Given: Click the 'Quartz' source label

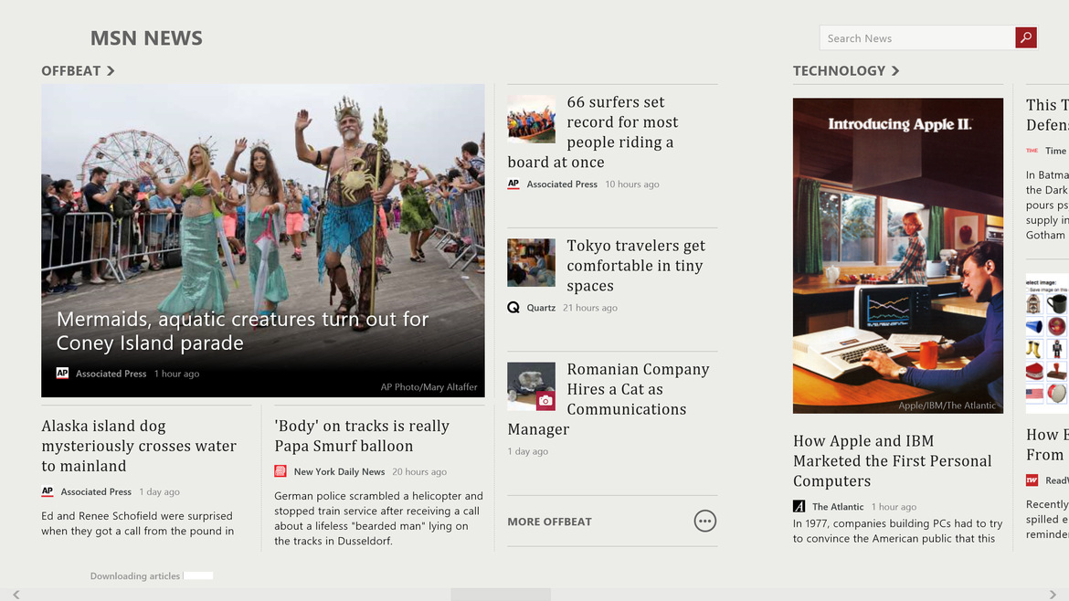Looking at the screenshot, I should pos(541,307).
